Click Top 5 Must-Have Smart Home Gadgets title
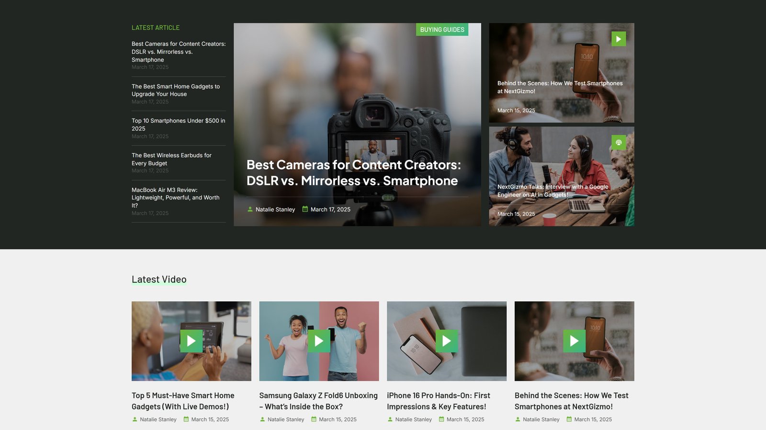766x430 pixels. click(183, 401)
